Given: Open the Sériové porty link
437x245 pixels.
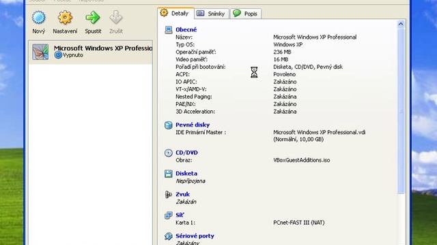Looking at the screenshot, I should tap(195, 236).
